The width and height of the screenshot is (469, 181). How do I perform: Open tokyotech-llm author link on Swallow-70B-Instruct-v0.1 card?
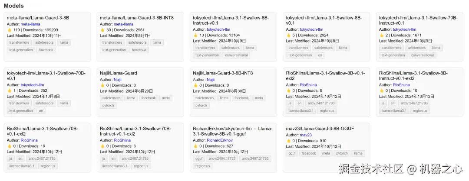coord(404,29)
